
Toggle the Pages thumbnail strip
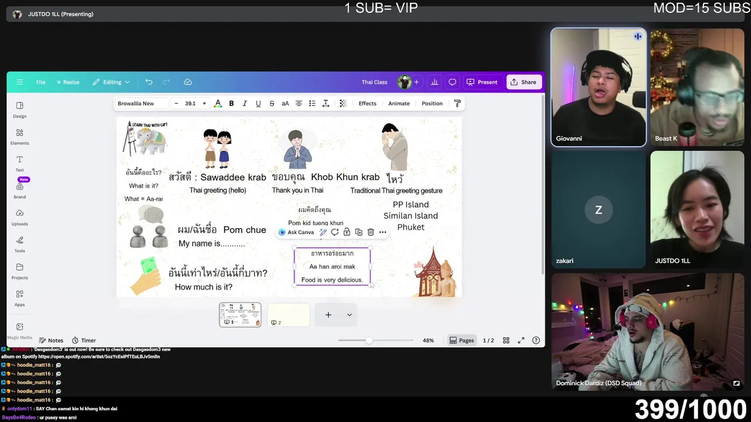pyautogui.click(x=461, y=341)
